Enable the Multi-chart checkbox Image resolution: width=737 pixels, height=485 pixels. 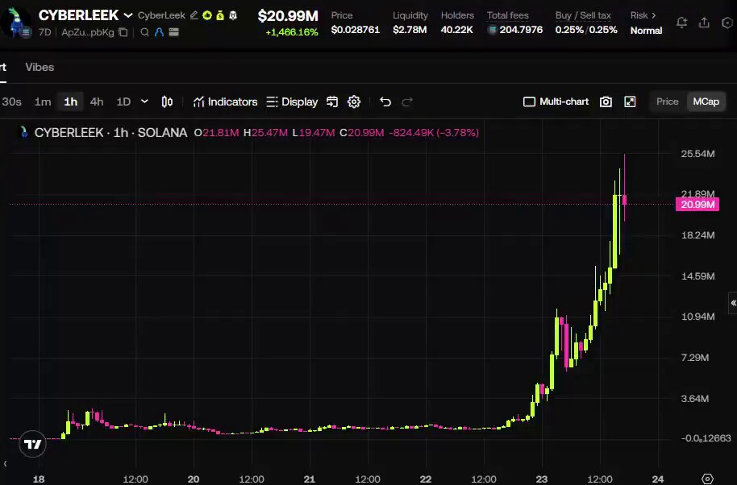pos(529,102)
